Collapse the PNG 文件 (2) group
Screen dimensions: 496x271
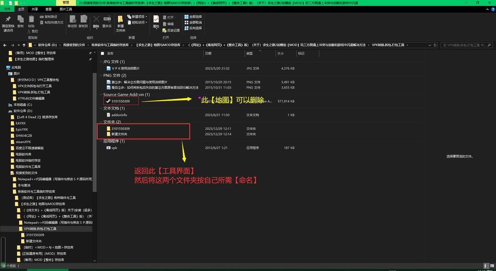click(101, 75)
